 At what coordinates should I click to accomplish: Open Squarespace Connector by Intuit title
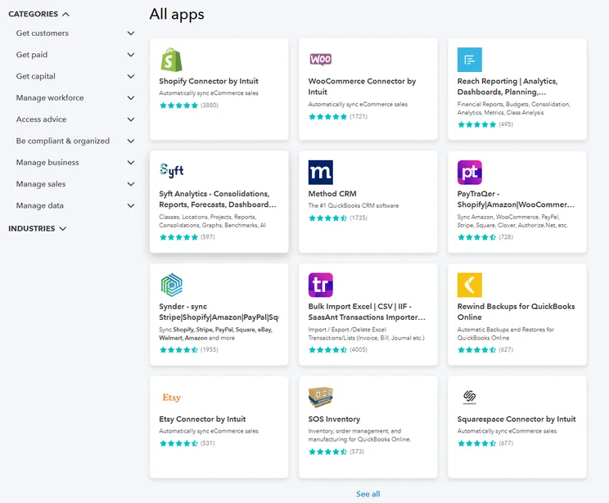517,419
